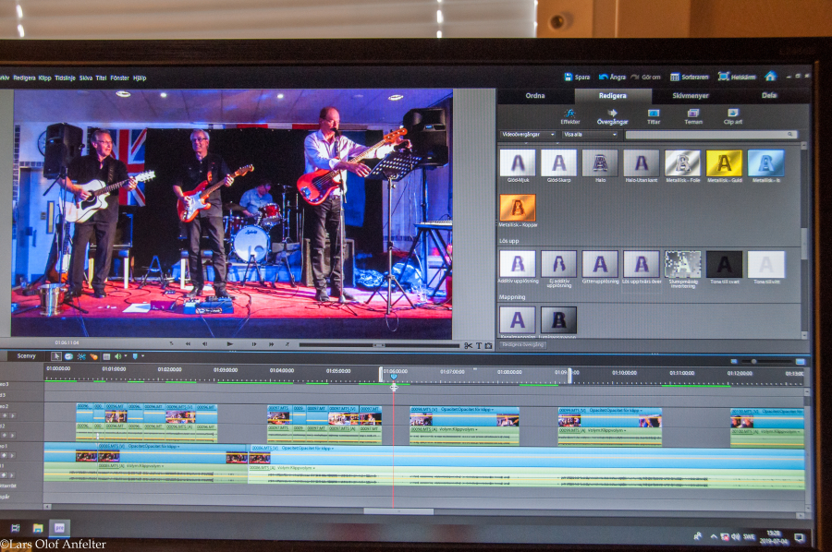Click the Premiere Elements taskbar icon
This screenshot has width=832, height=552.
(x=59, y=528)
